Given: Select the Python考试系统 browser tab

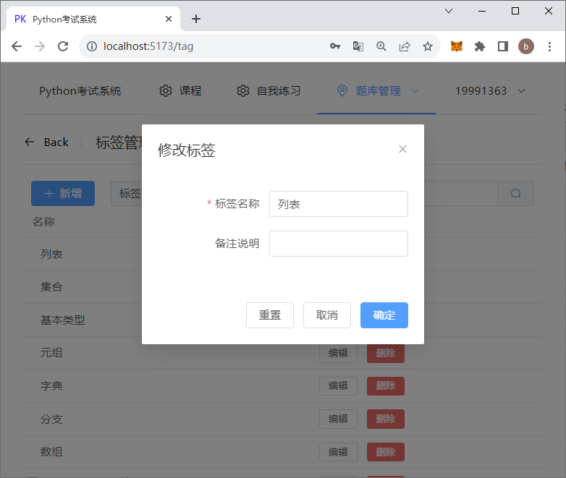Looking at the screenshot, I should (x=93, y=19).
